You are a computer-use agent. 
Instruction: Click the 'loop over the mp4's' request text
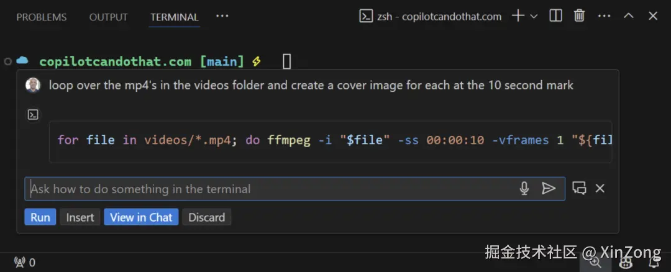[311, 85]
